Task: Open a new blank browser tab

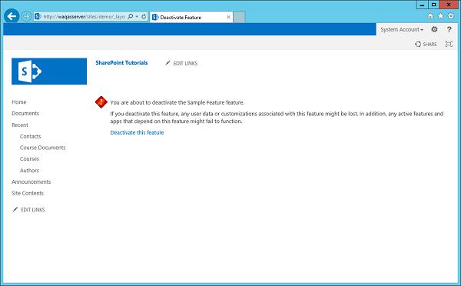Action: click(x=239, y=18)
